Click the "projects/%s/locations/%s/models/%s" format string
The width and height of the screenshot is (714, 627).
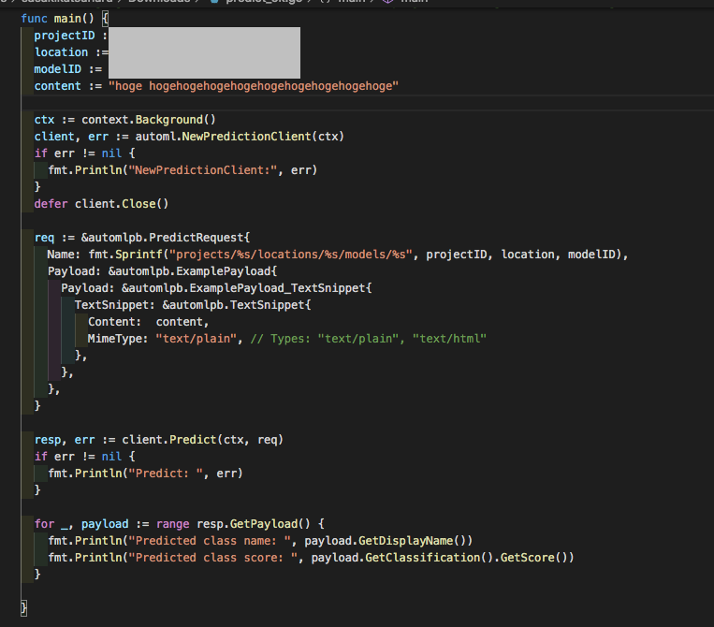tap(290, 255)
